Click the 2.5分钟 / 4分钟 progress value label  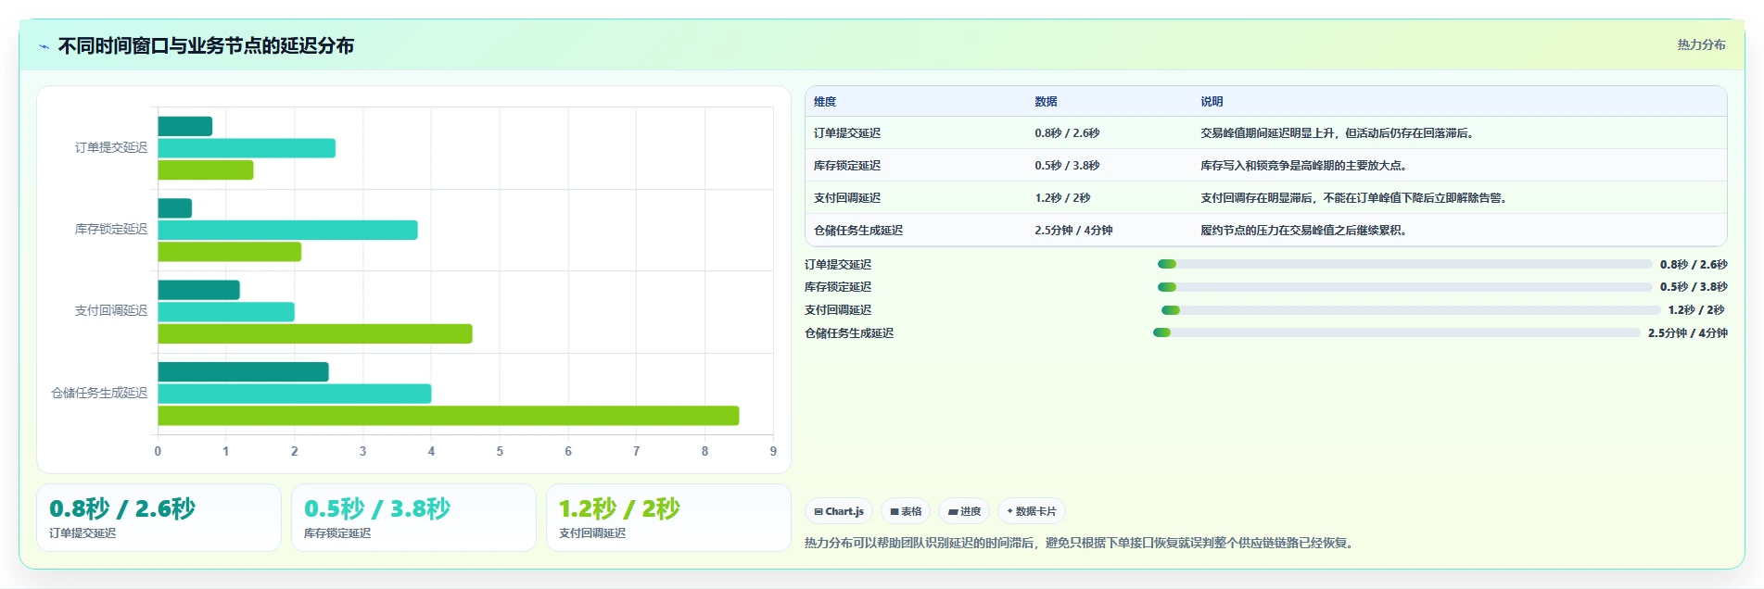(x=1687, y=333)
